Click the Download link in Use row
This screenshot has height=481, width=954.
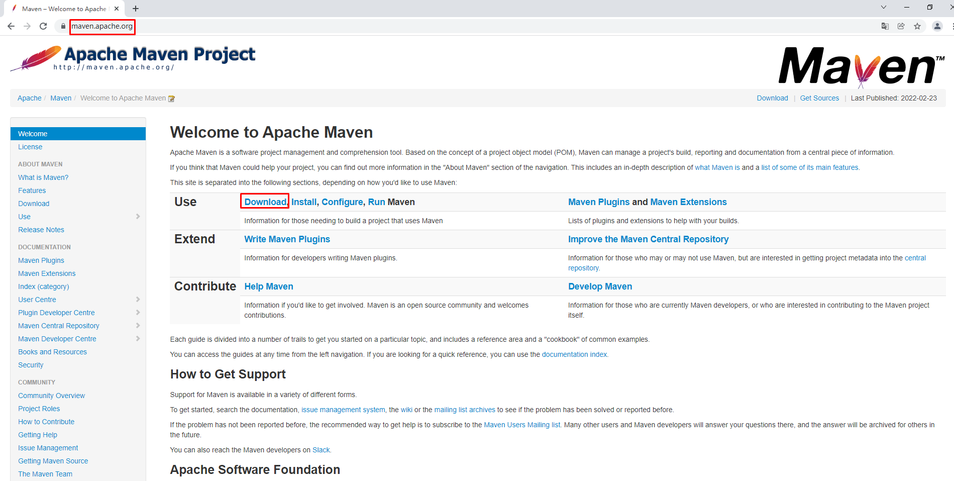265,202
